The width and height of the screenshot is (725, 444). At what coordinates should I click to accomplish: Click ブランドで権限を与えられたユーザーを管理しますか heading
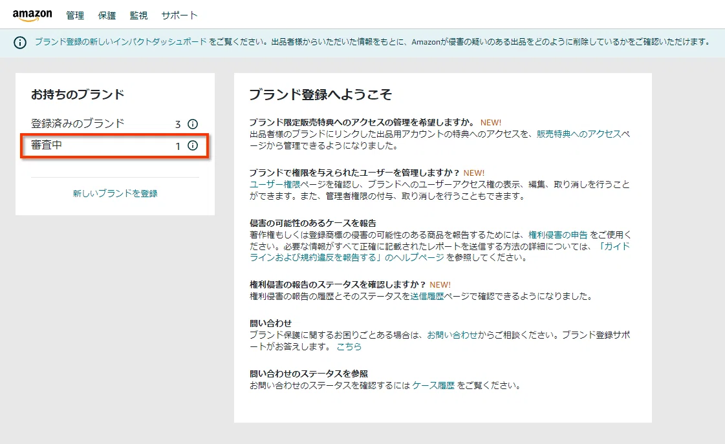tap(354, 173)
